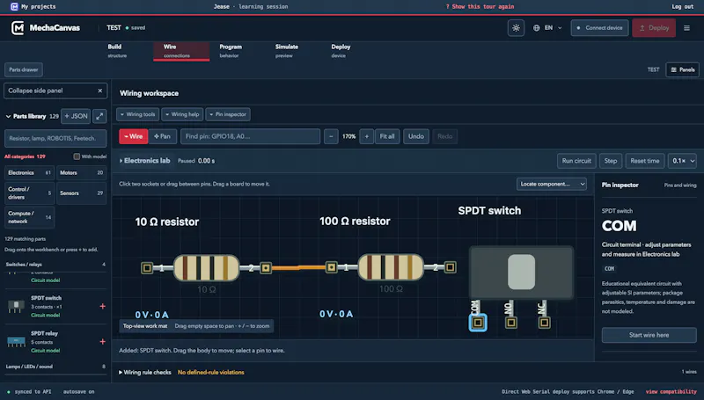Add SPDT relay with plus icon
The height and width of the screenshot is (400, 704).
[102, 342]
